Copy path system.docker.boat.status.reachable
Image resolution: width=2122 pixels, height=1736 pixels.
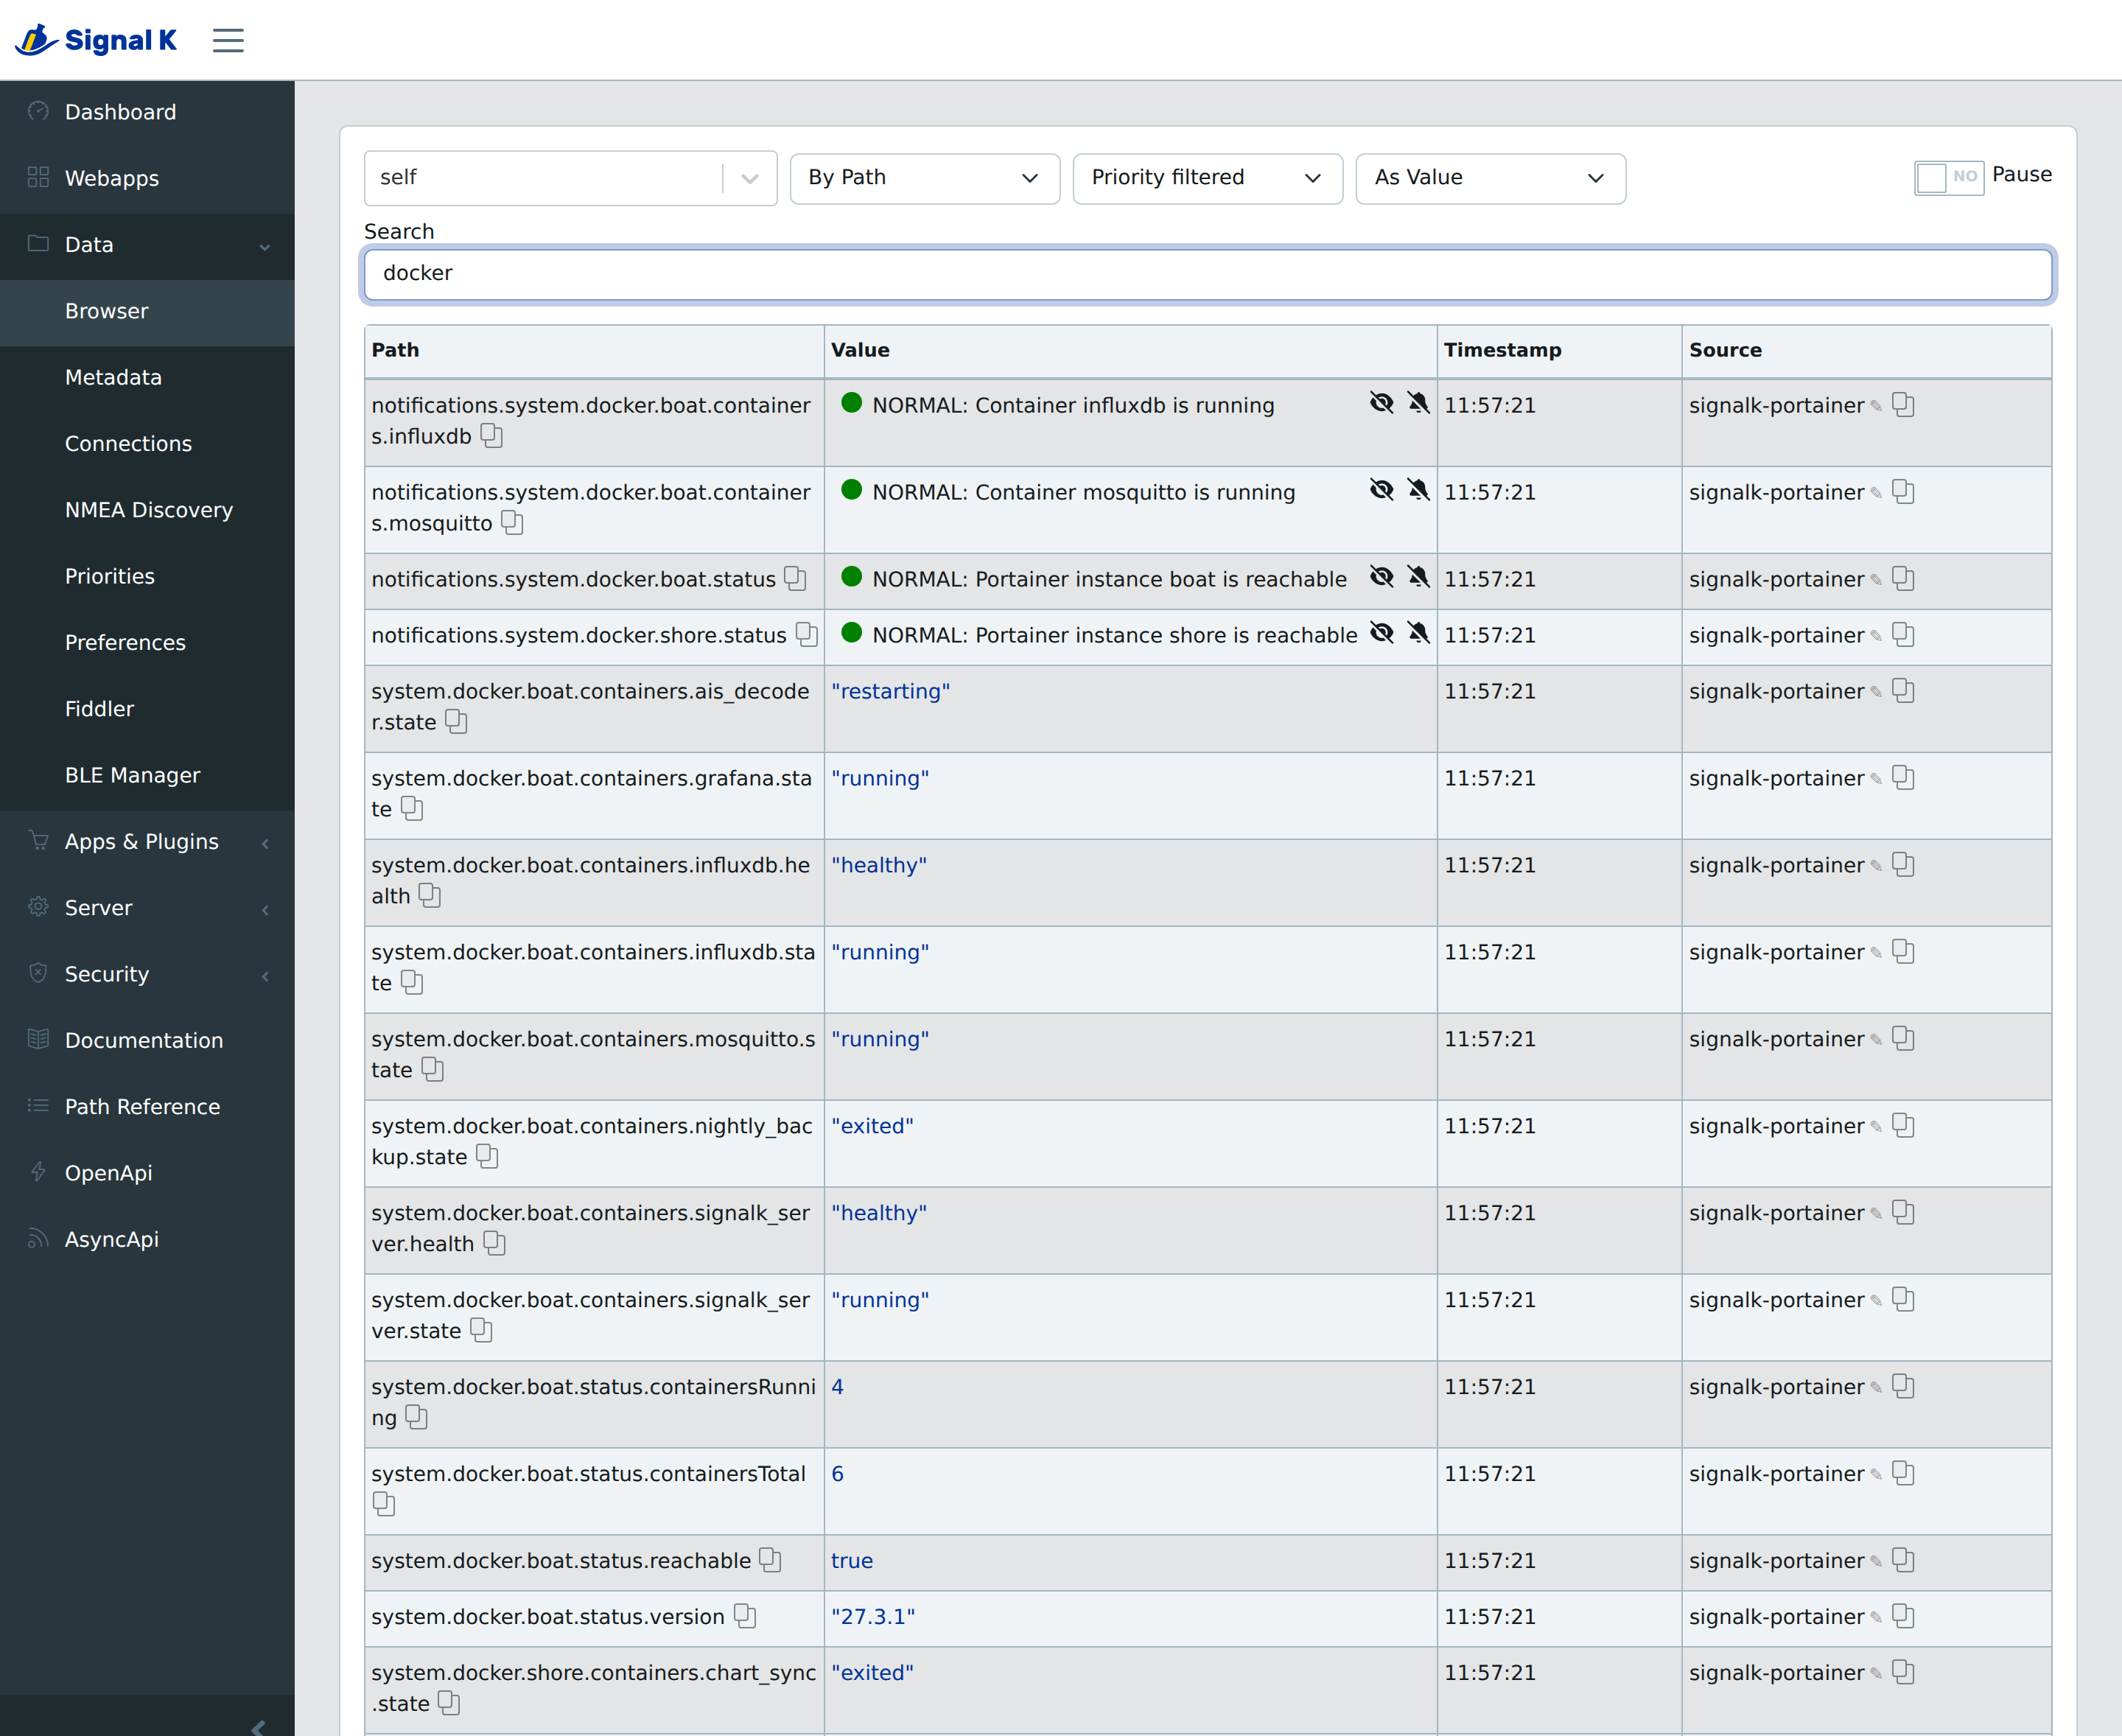tap(770, 1561)
